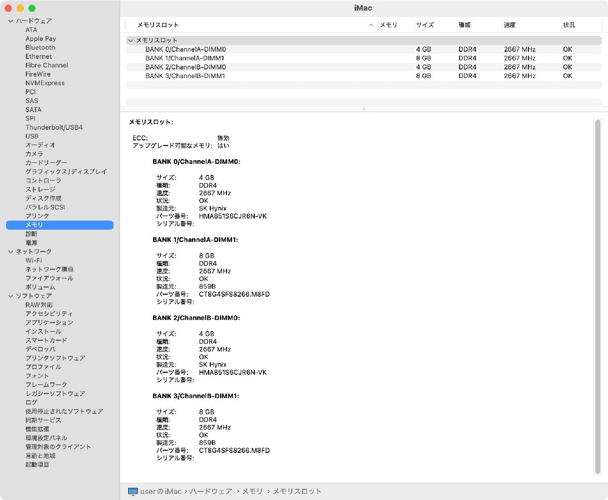Open ストレージ in the sidebar
Viewport: 608px width, 500px height.
coord(41,189)
